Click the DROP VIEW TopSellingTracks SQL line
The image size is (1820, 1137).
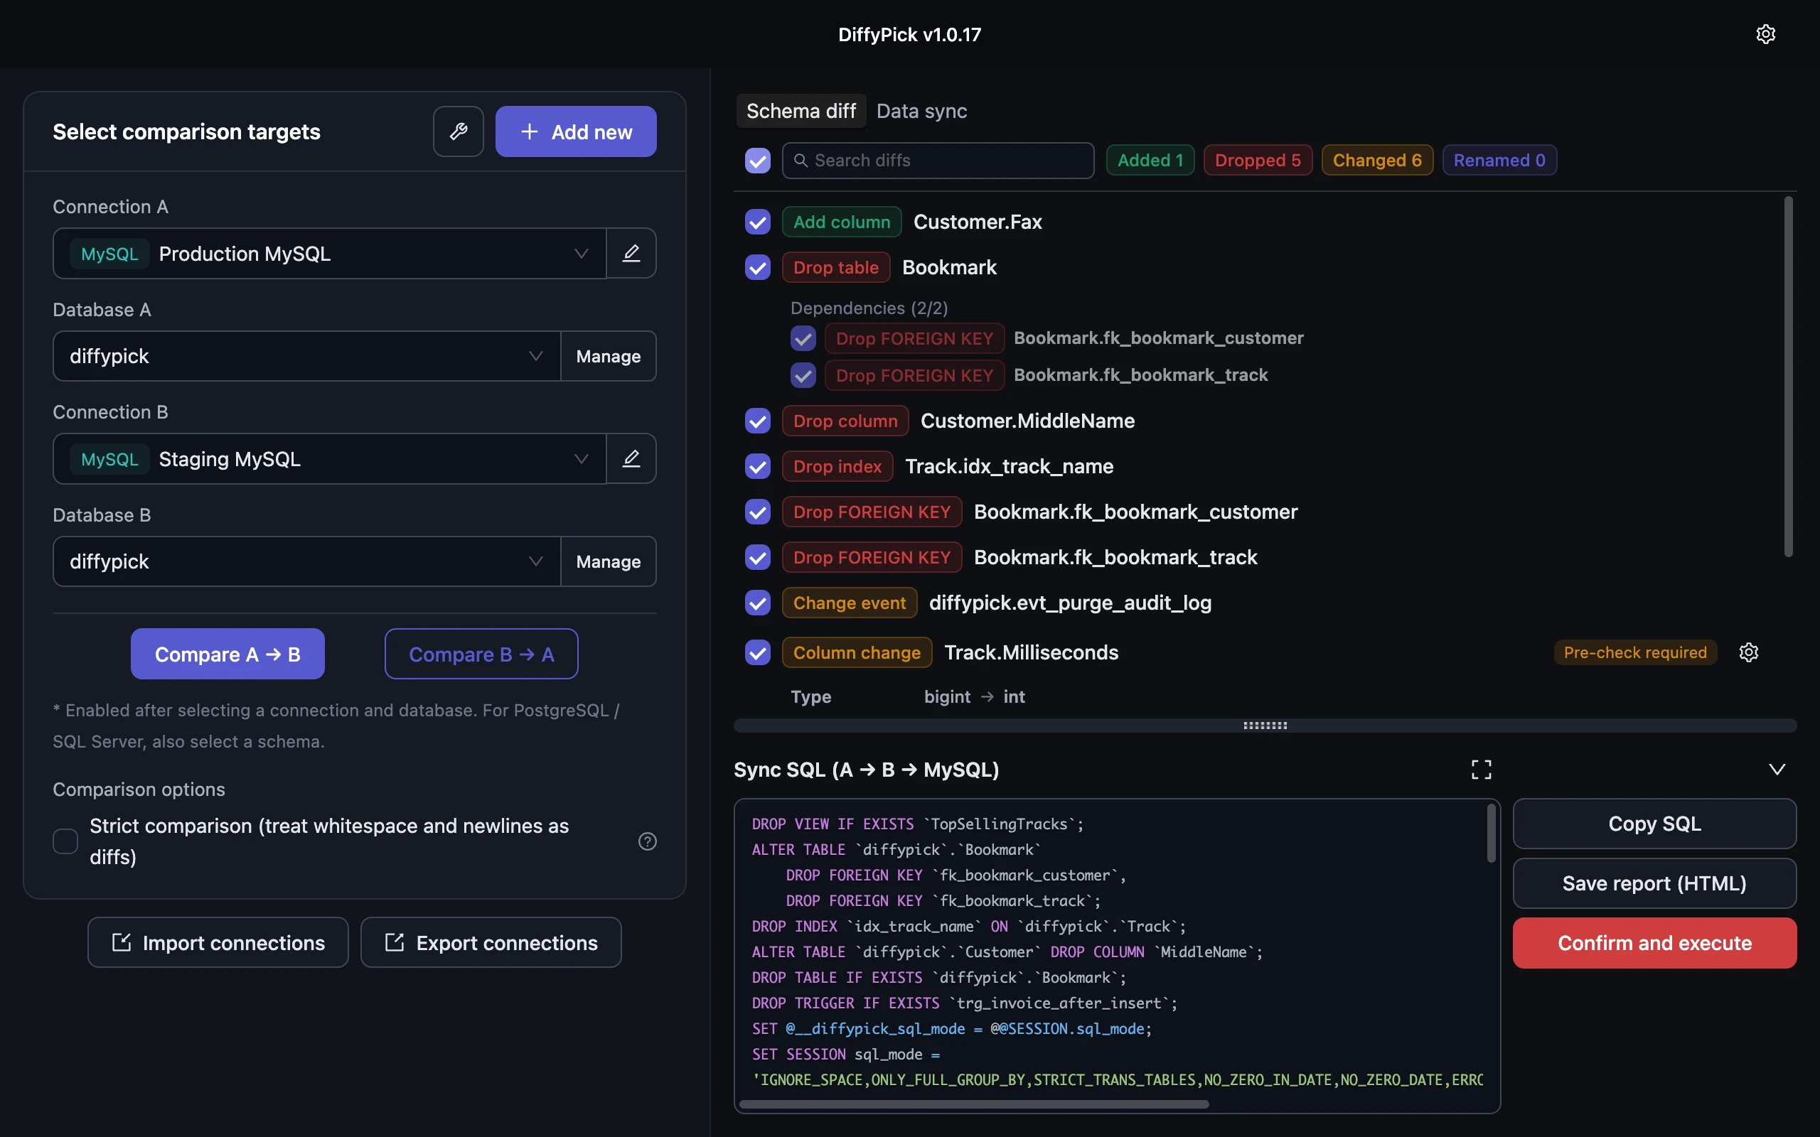point(918,824)
